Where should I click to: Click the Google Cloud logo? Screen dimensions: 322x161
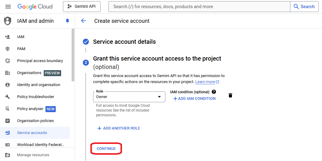pyautogui.click(x=35, y=7)
